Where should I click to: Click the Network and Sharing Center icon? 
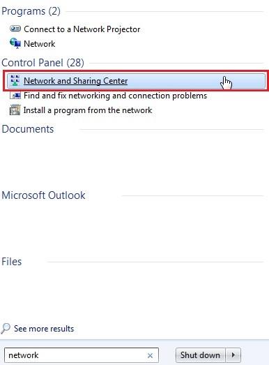[x=15, y=80]
